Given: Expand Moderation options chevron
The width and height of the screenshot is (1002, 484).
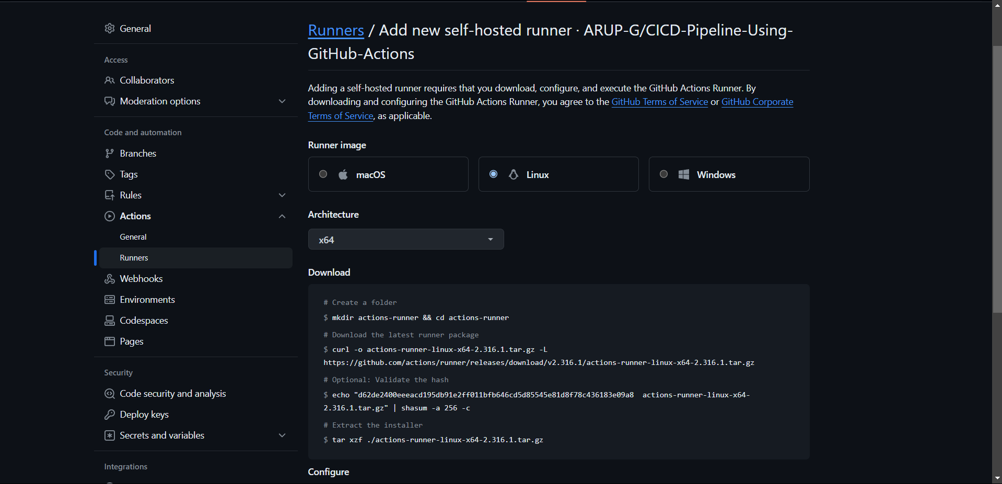Looking at the screenshot, I should [282, 101].
